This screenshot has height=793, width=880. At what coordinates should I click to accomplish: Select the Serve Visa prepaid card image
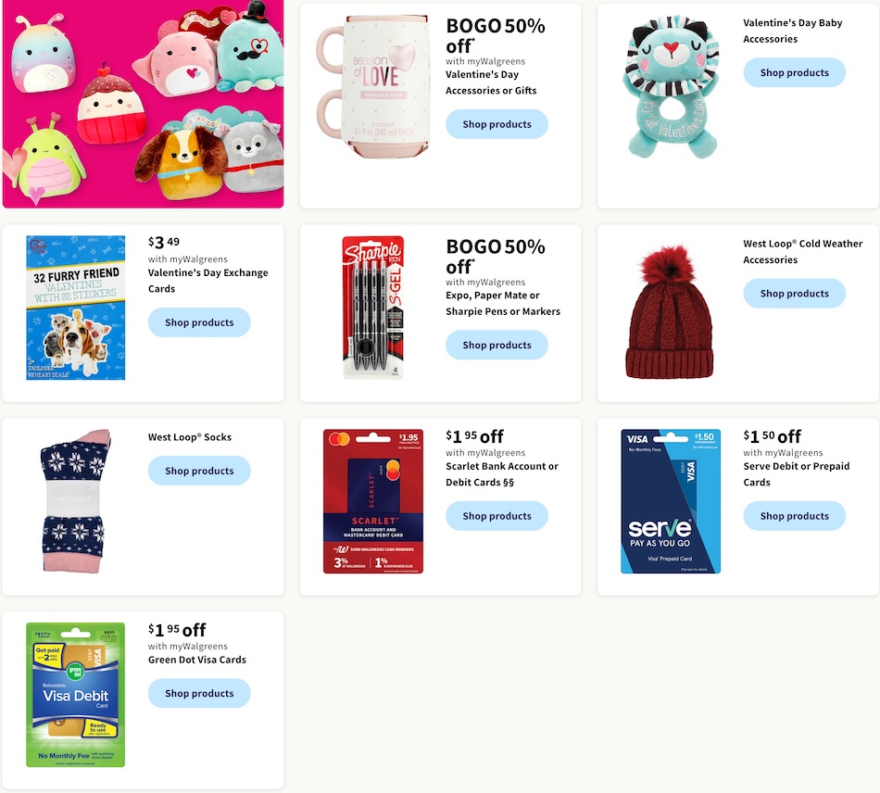click(670, 501)
